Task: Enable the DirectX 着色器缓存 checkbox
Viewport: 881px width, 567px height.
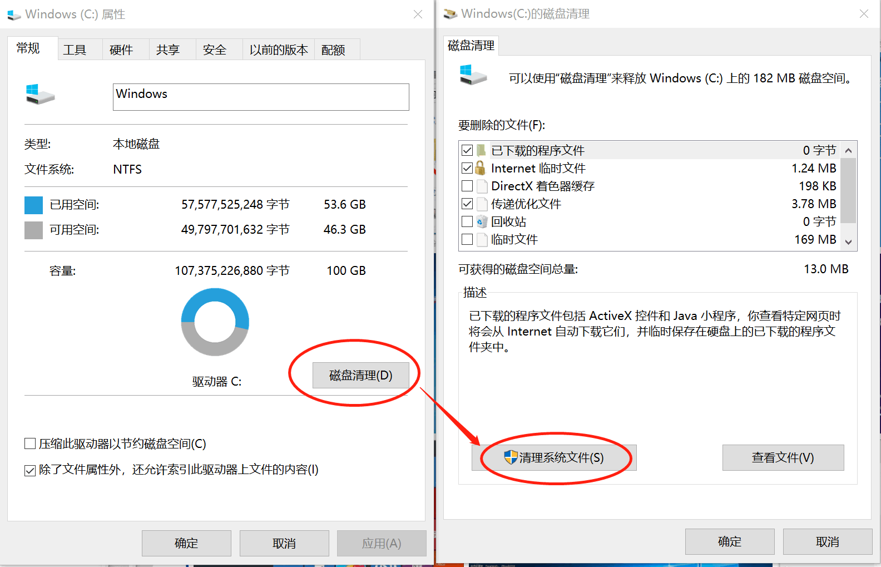Action: [467, 186]
